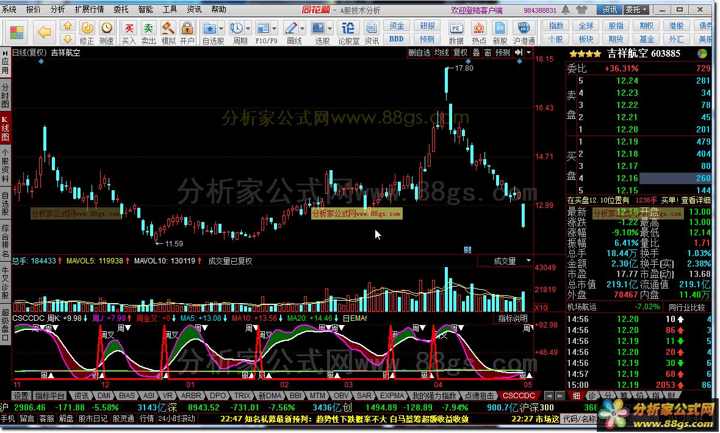The image size is (720, 433).
Task: Select the 画线 pencil tool
Action: coord(290,29)
